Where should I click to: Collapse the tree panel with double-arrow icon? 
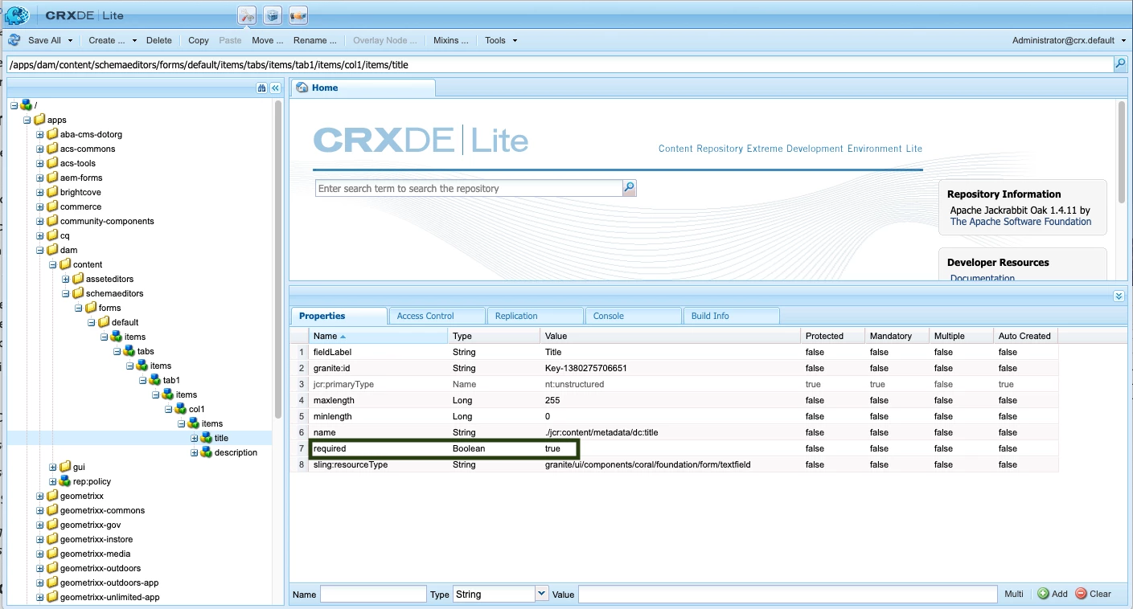[x=275, y=88]
